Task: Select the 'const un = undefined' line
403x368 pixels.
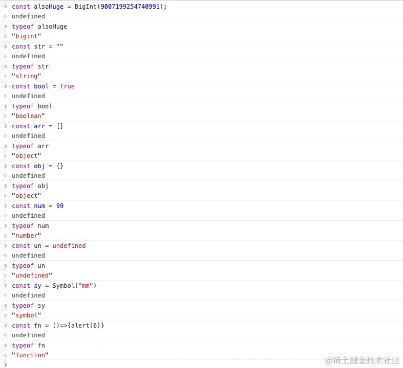Action: coord(49,246)
